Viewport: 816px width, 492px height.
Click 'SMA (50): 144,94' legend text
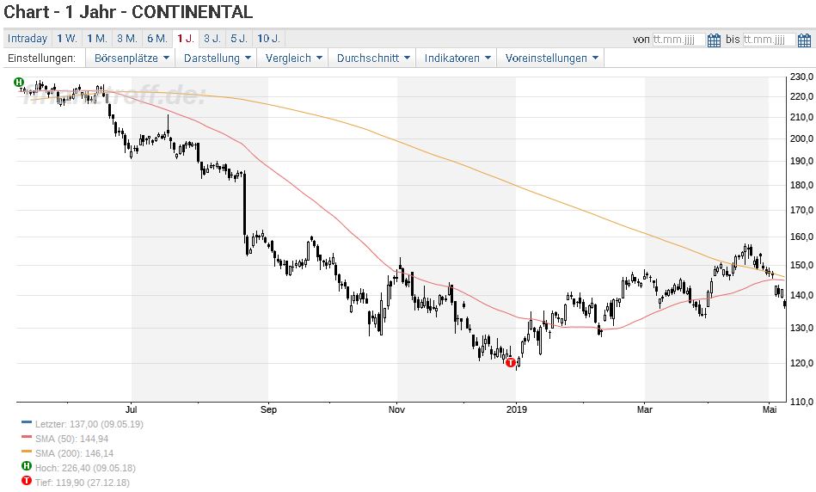[x=72, y=439]
